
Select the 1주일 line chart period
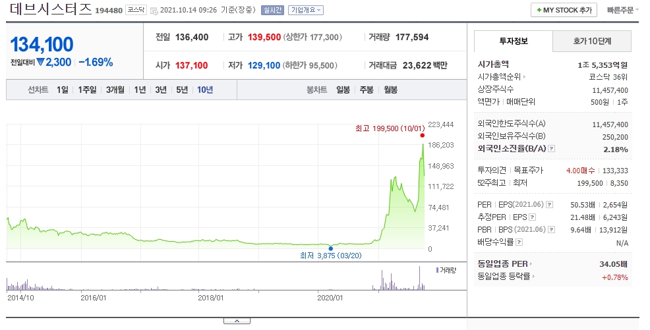pos(87,90)
